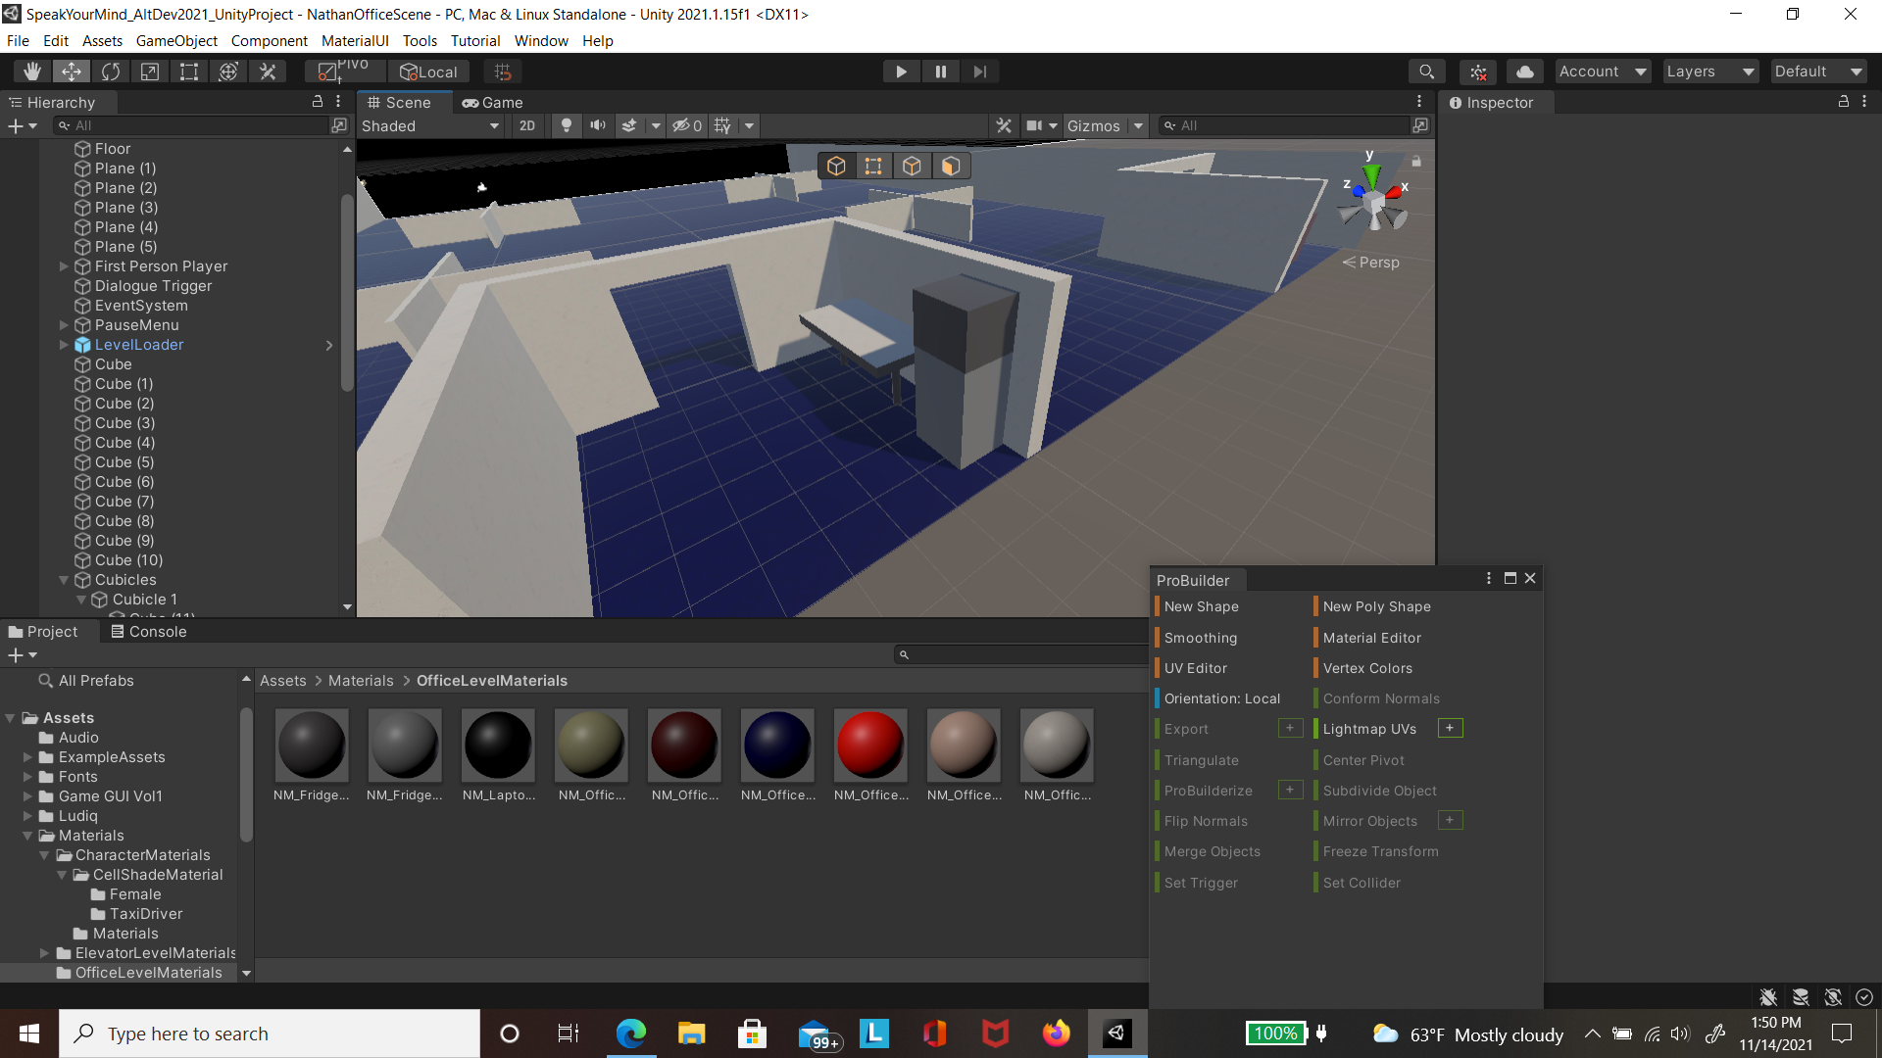Open the Shaded draw mode dropdown
This screenshot has height=1058, width=1882.
tap(430, 125)
